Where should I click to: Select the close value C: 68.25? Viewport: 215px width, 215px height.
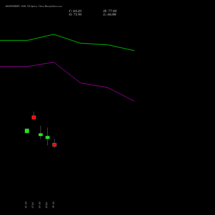(x=75, y=11)
